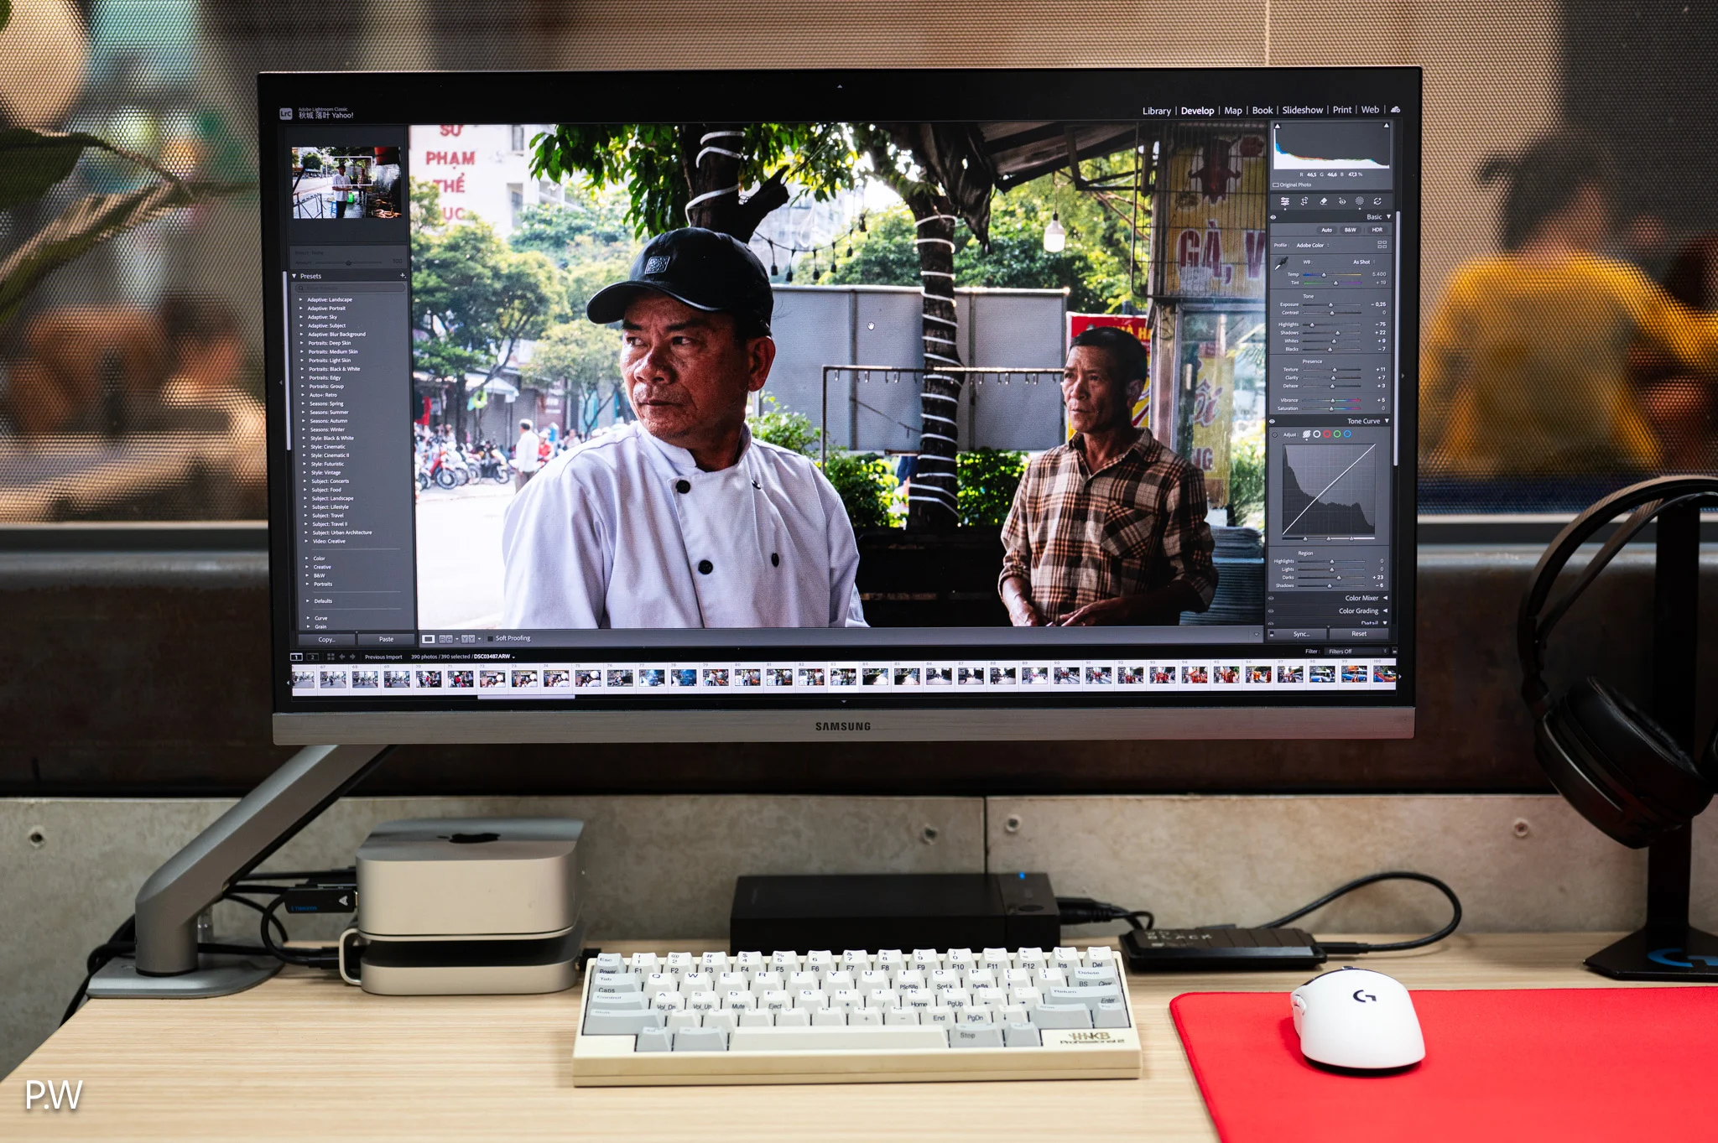1718x1143 pixels.
Task: Open the As Shot white balance dropdown
Action: (1363, 262)
